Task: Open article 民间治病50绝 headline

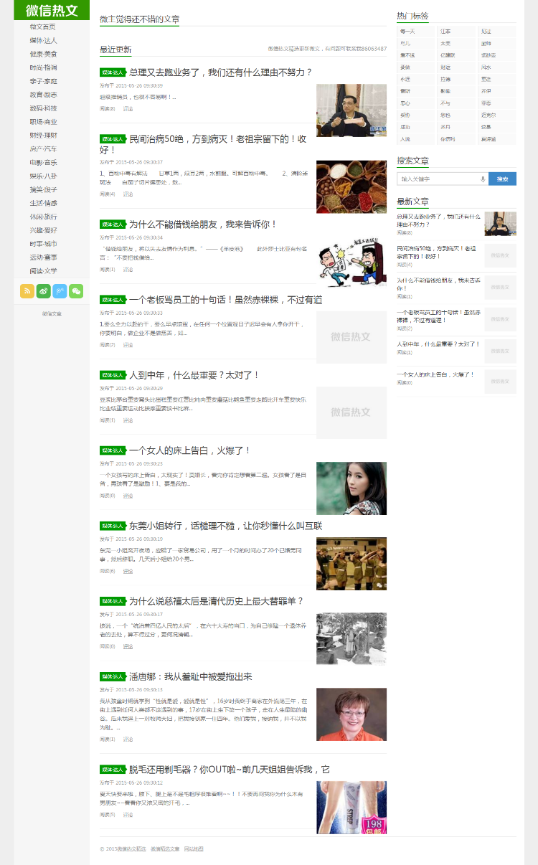Action: 203,144
